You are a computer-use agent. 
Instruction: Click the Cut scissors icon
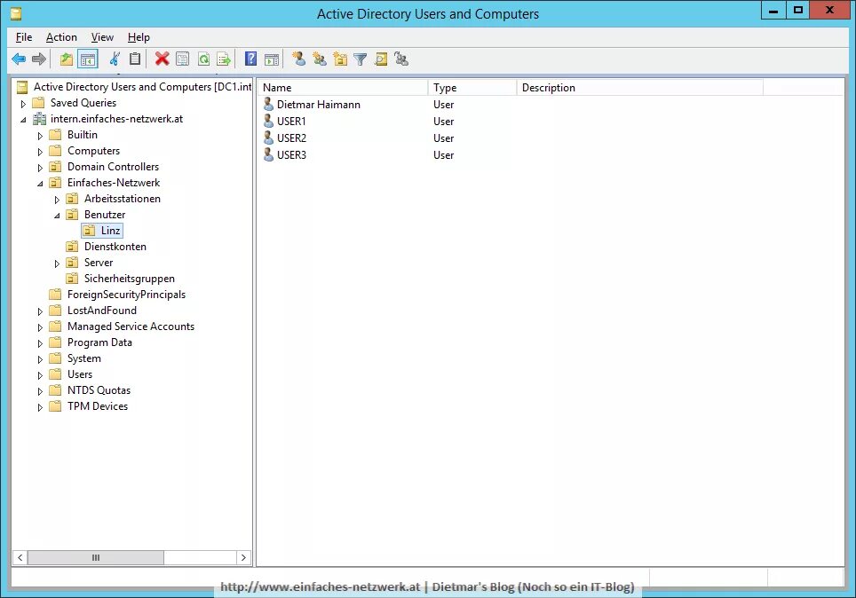114,59
